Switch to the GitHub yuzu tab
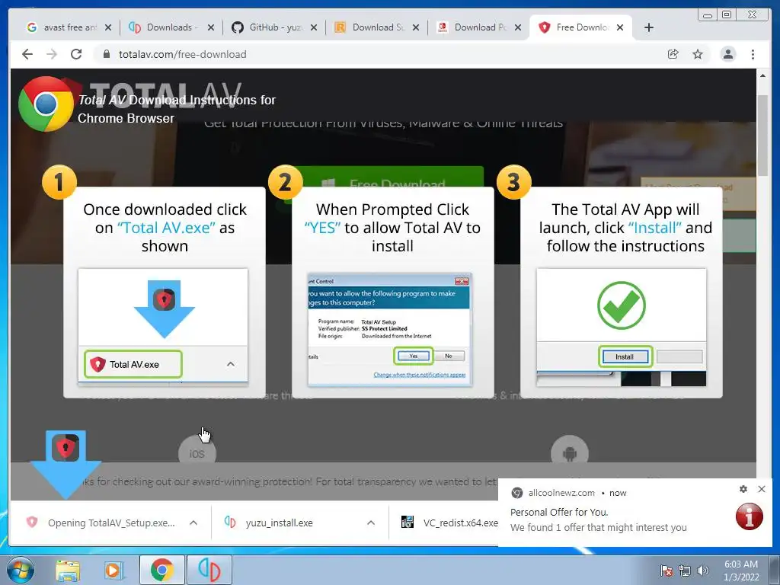Viewport: 780px width, 585px height. 273,27
